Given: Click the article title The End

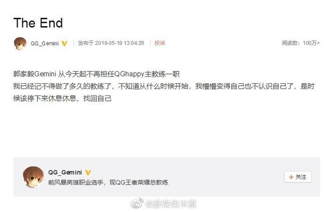Looking at the screenshot, I should [x=38, y=23].
